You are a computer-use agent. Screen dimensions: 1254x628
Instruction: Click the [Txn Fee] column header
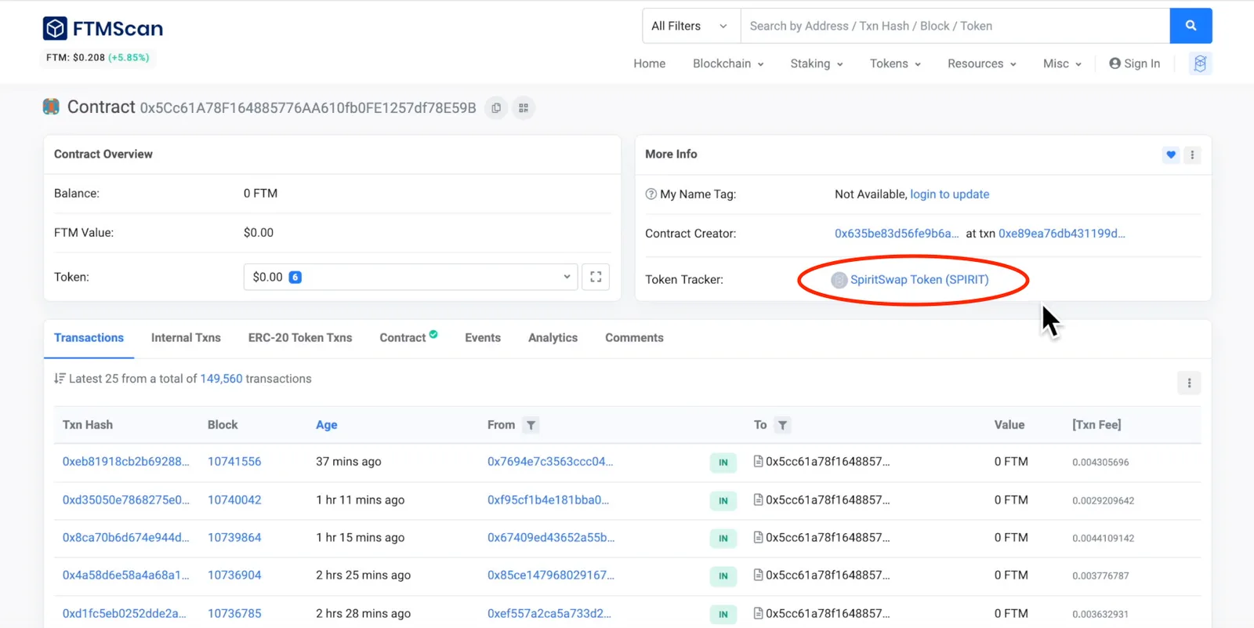click(1096, 425)
